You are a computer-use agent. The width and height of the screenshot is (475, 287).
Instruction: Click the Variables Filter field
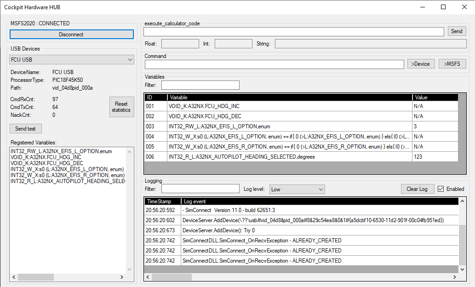tap(200, 85)
